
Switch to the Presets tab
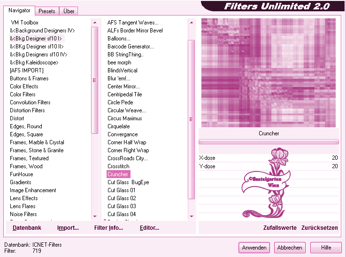(47, 11)
